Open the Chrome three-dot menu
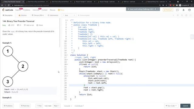 pyautogui.click(x=192, y=5)
